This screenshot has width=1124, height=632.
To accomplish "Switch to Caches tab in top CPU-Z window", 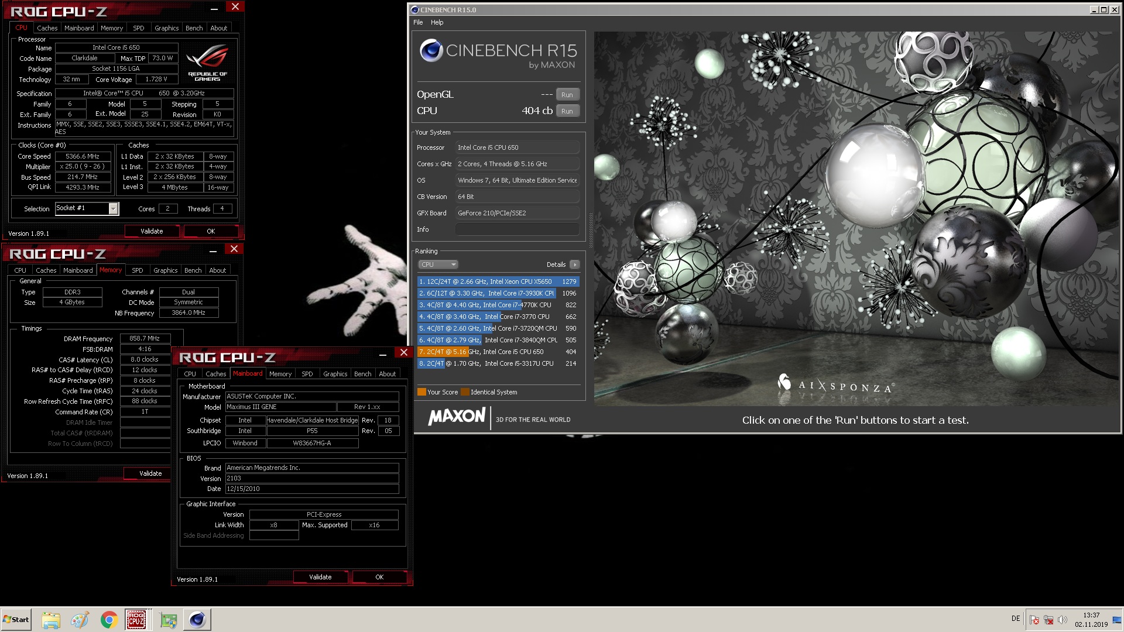I will tap(47, 28).
